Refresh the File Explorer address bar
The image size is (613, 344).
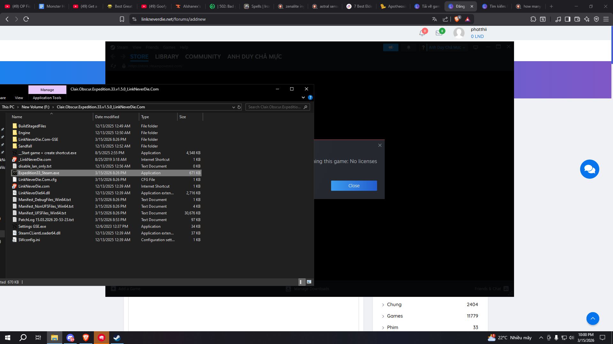(x=239, y=107)
